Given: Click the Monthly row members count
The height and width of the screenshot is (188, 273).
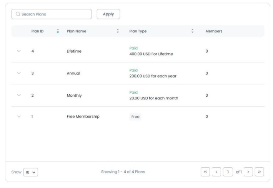Looking at the screenshot, I should 206,95.
